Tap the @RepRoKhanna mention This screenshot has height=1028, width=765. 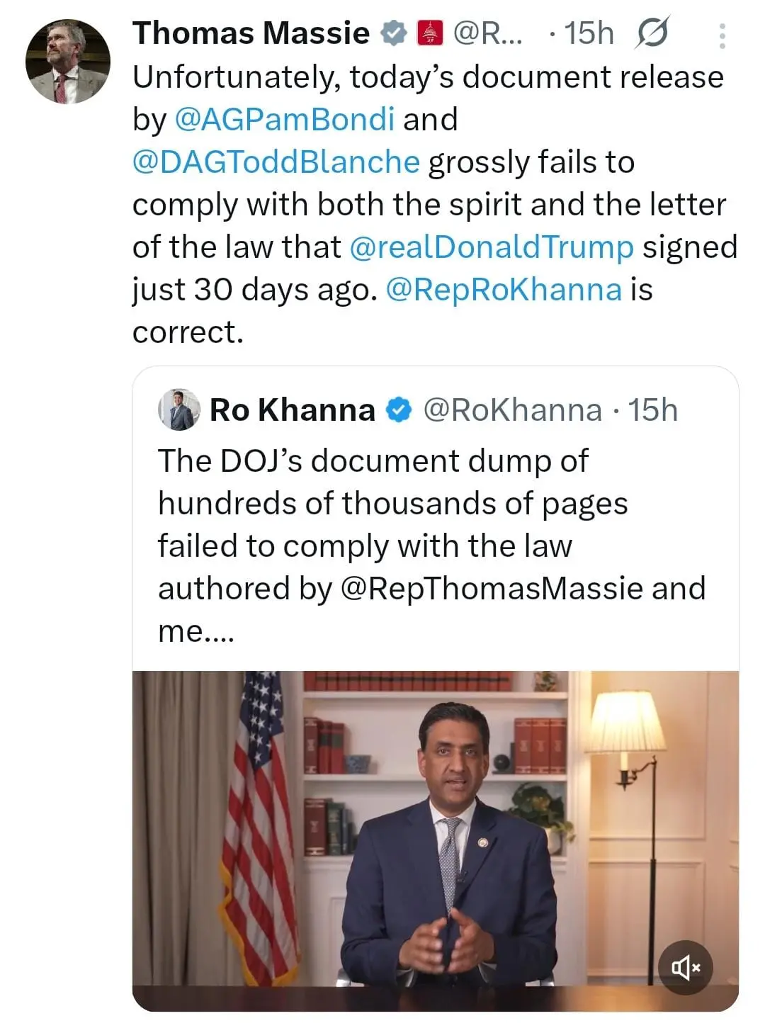point(504,289)
